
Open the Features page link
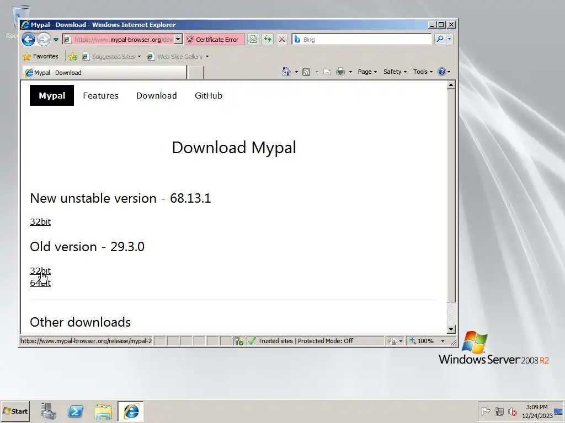pyautogui.click(x=100, y=96)
